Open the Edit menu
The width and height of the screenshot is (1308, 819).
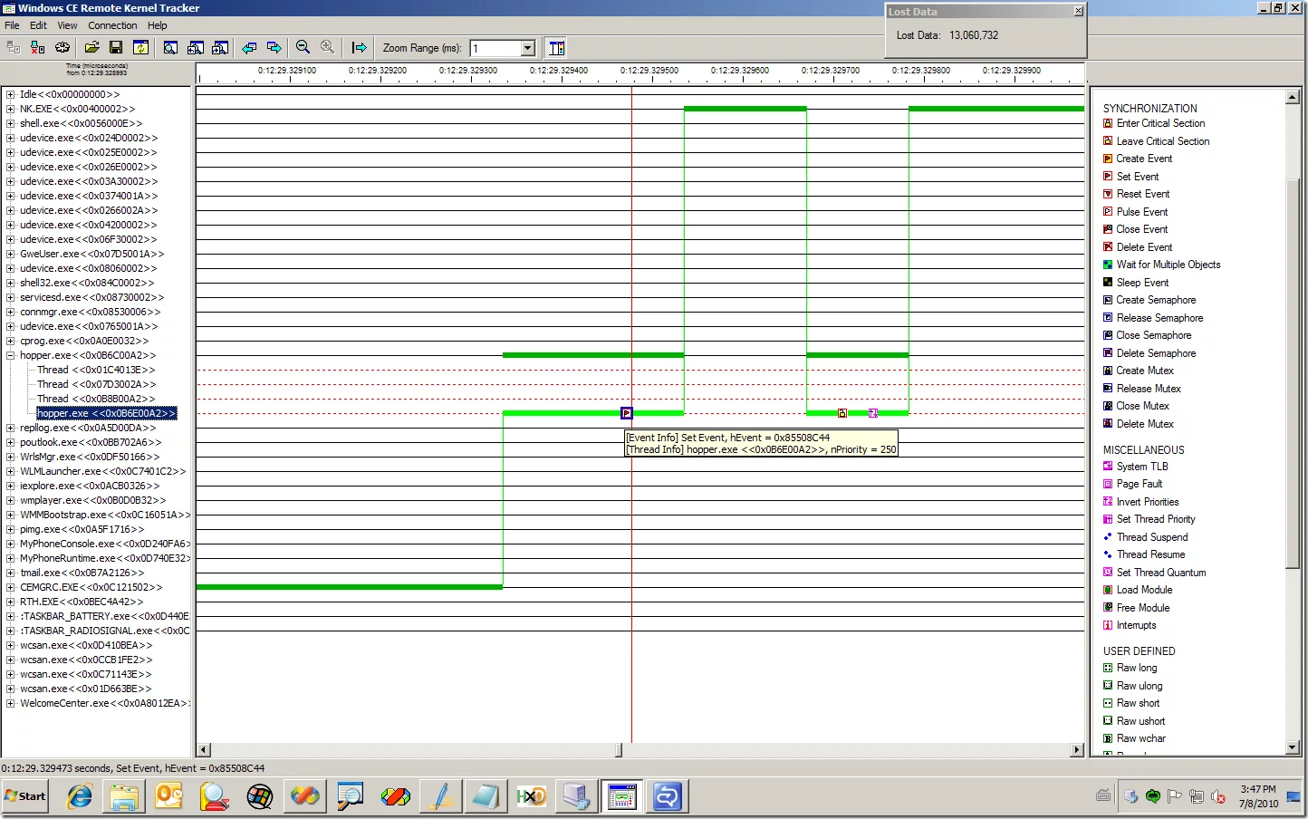tap(38, 25)
